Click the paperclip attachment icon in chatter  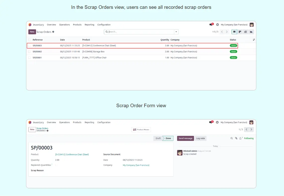pyautogui.click(x=236, y=138)
